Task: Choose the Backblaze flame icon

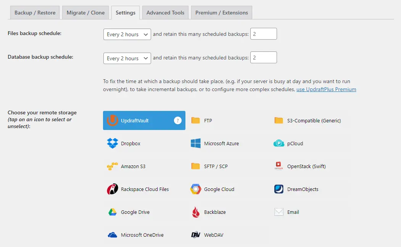Action: coord(196,212)
